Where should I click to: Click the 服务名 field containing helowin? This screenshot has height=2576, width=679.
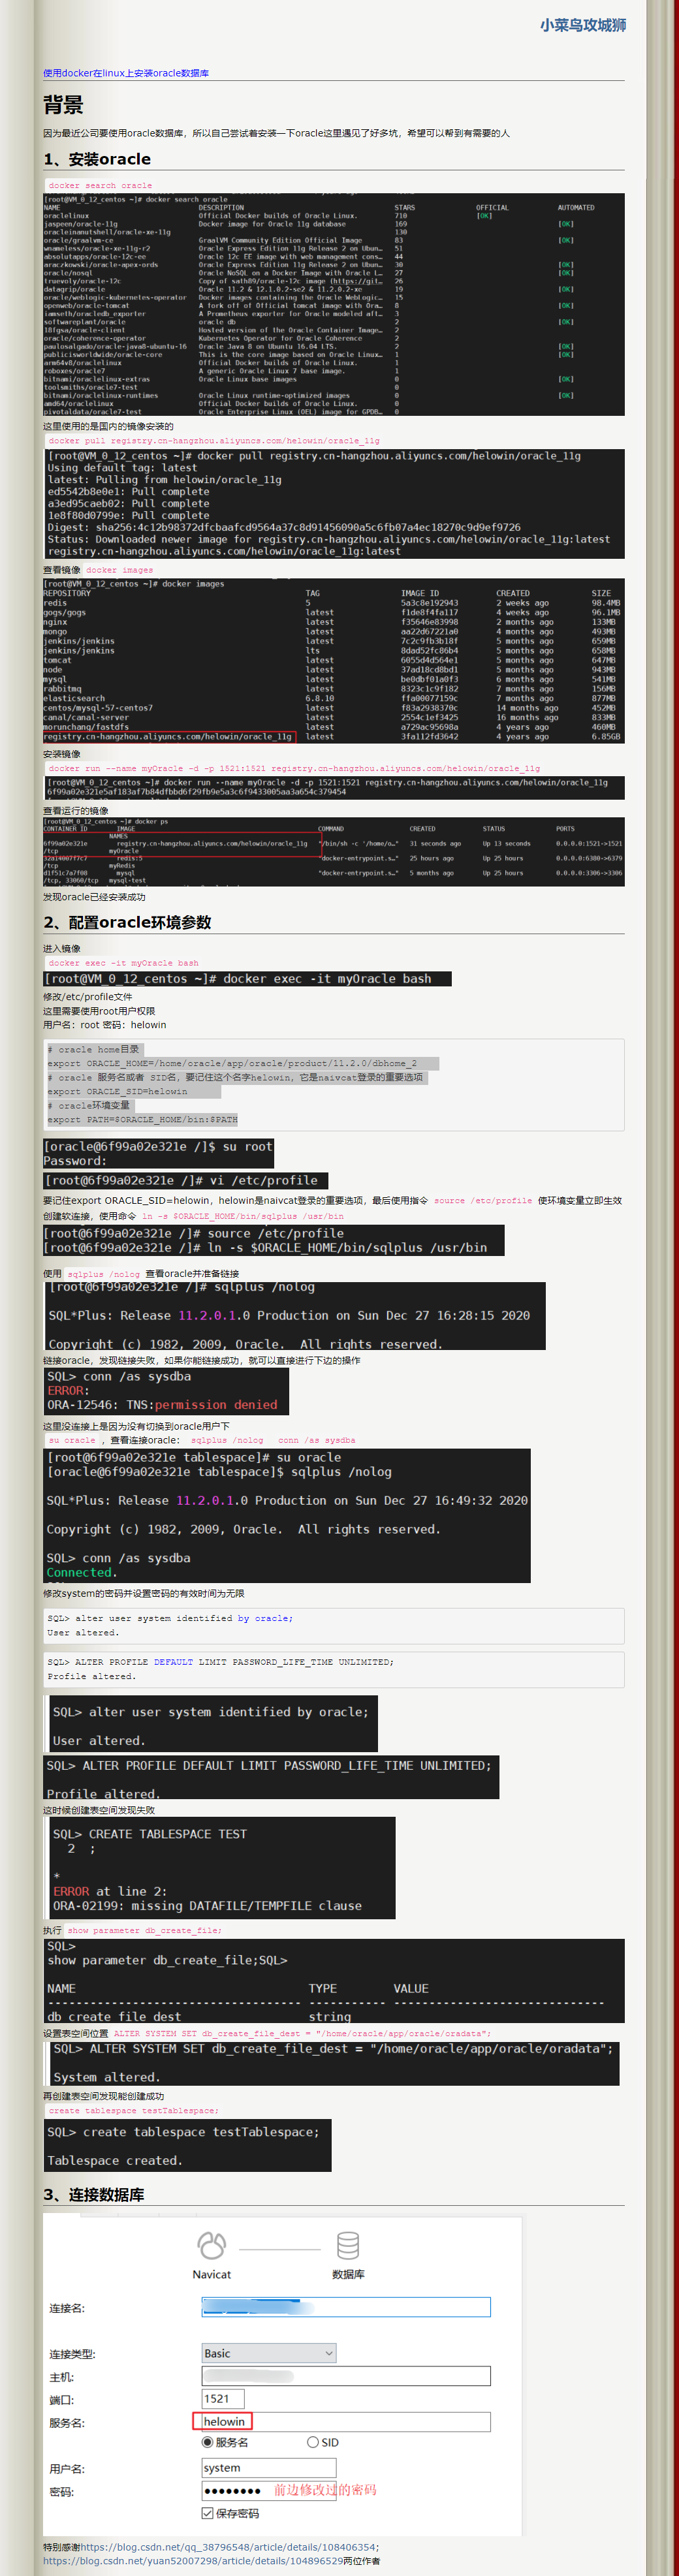tap(346, 2422)
